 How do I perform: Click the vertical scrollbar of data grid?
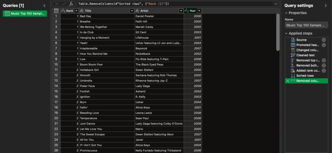[x=278, y=32]
